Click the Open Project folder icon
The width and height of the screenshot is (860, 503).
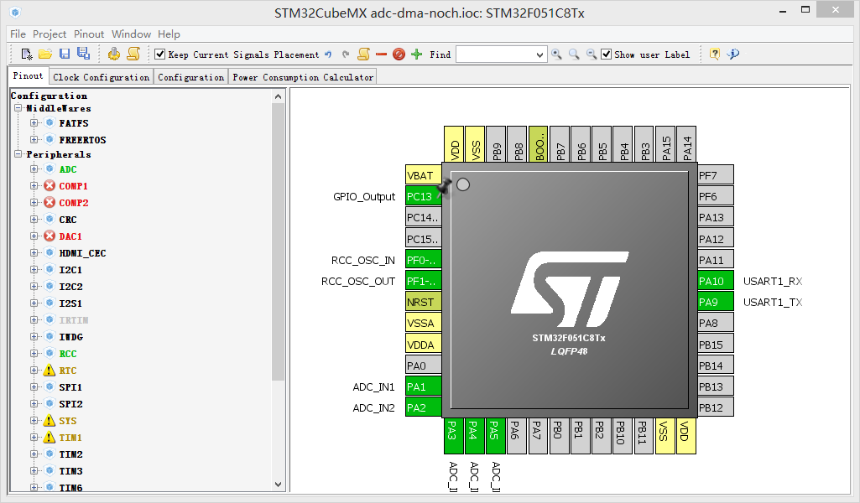click(45, 54)
